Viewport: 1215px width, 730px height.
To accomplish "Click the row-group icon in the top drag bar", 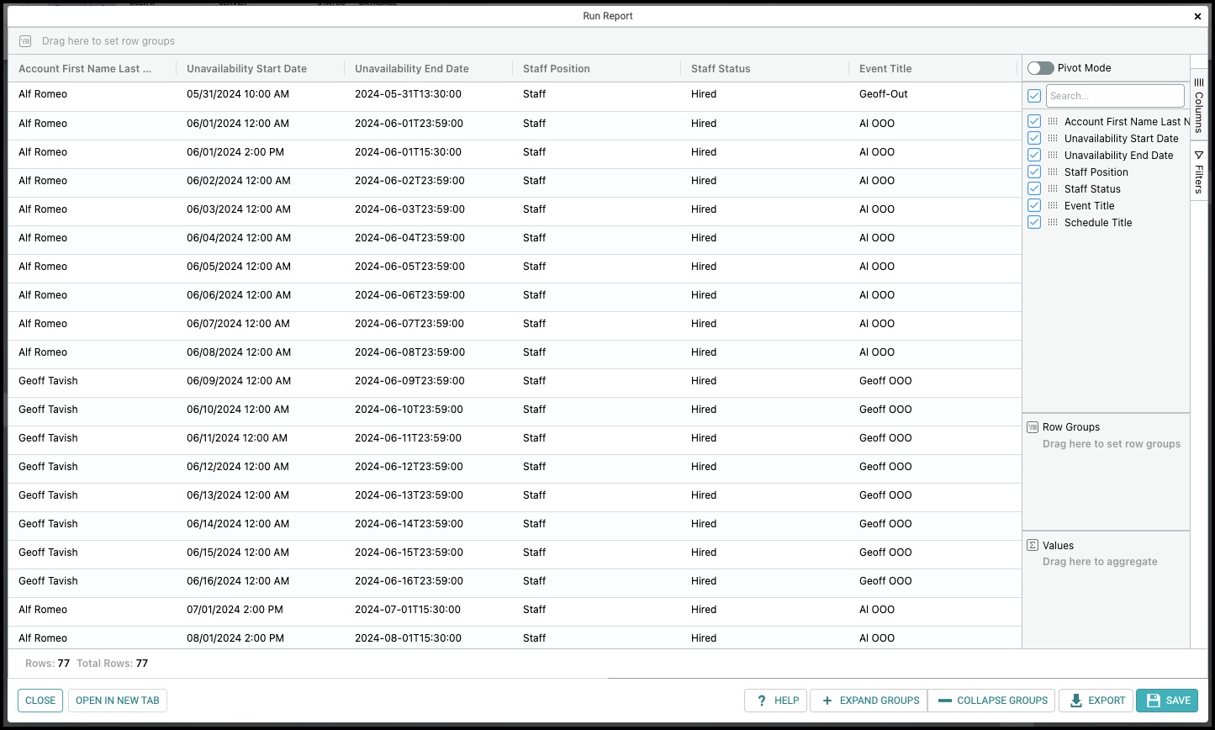I will (x=25, y=40).
